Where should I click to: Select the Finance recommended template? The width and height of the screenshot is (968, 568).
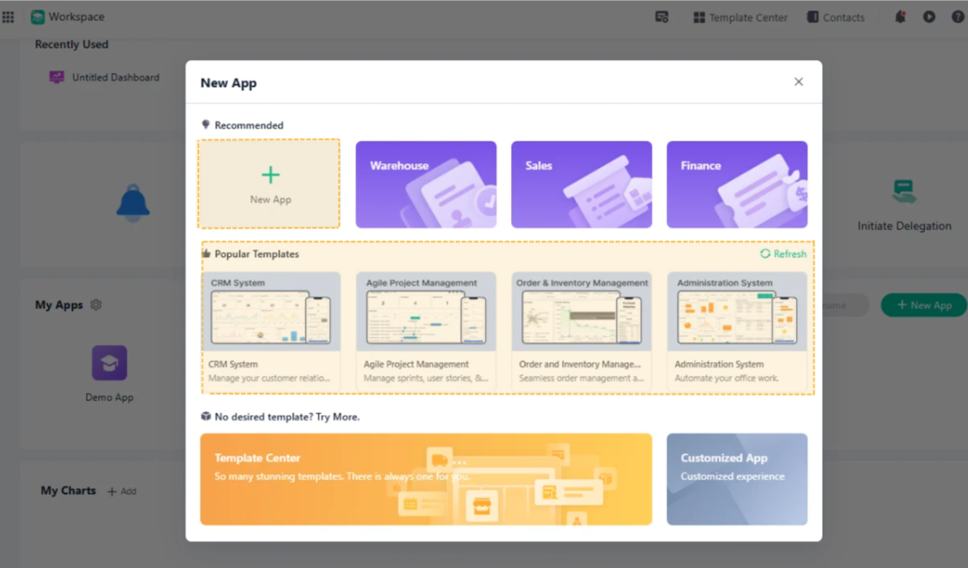point(737,184)
